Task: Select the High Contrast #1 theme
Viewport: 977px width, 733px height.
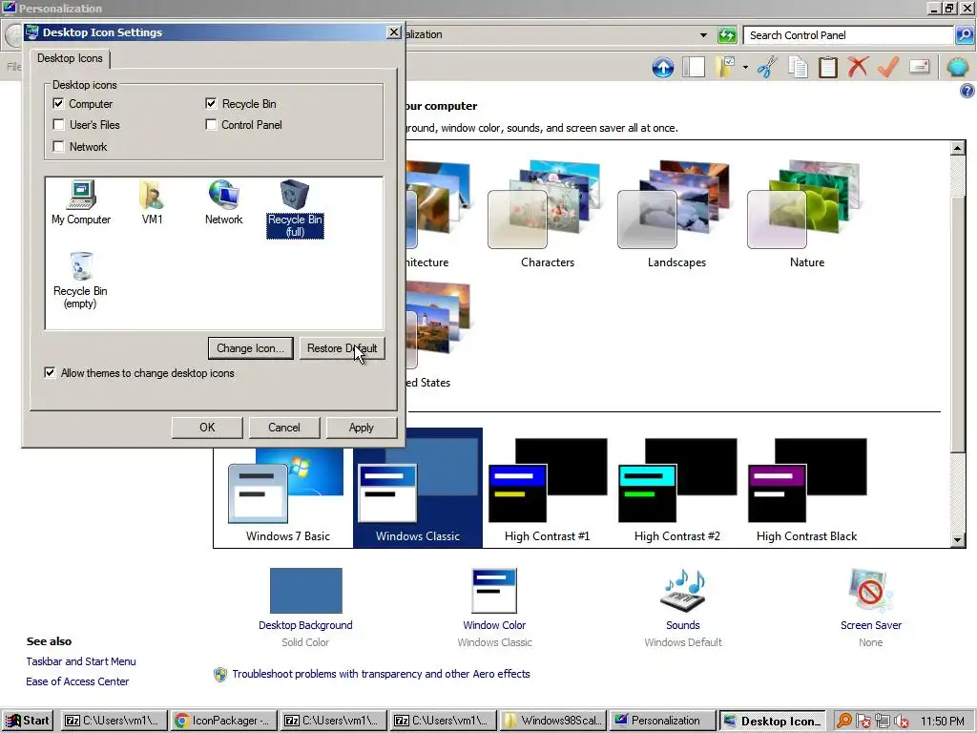Action: (x=547, y=490)
